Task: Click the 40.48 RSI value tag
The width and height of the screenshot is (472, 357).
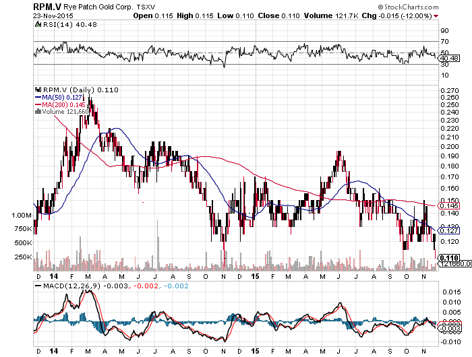Action: coord(449,58)
